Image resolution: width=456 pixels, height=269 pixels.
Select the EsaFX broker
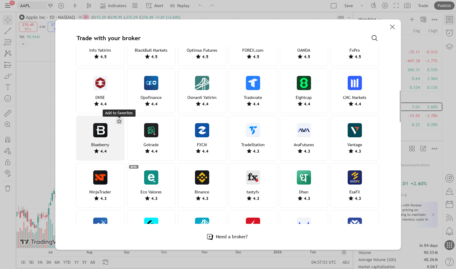pyautogui.click(x=355, y=185)
